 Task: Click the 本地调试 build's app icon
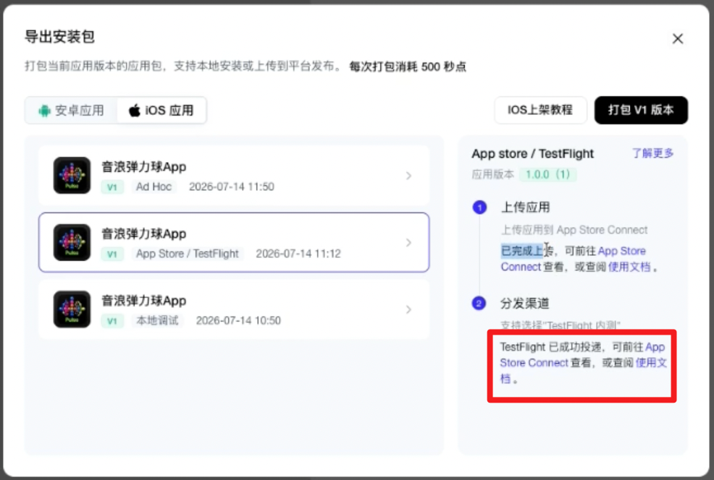click(72, 309)
